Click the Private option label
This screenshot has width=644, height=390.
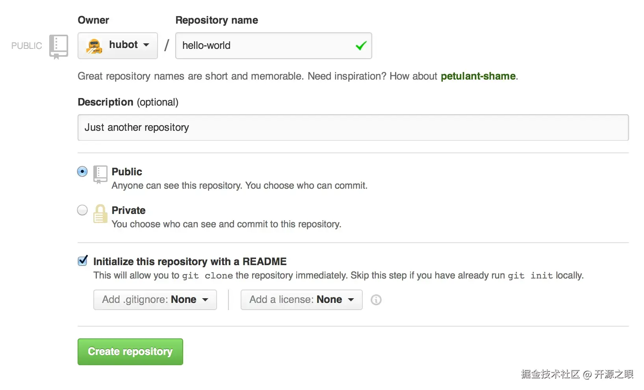(128, 210)
